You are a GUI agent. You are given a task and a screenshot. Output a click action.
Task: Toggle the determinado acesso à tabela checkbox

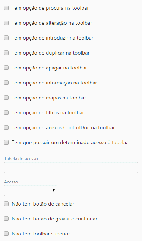(6, 142)
